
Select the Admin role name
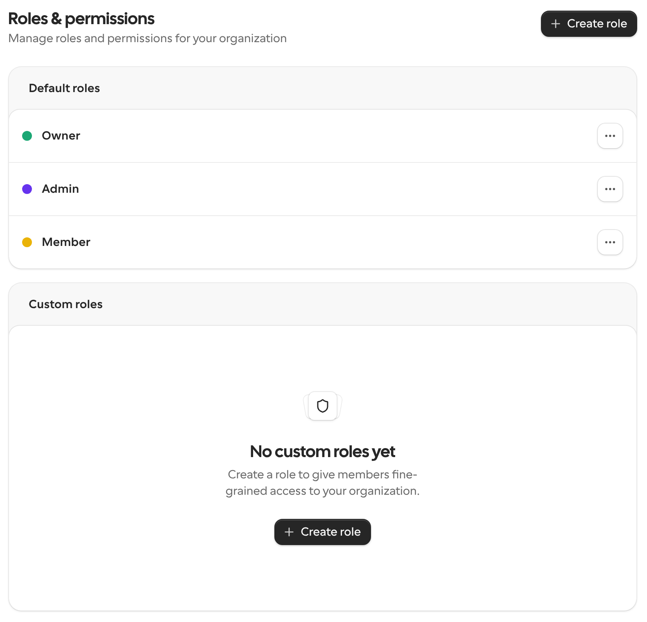pyautogui.click(x=61, y=189)
